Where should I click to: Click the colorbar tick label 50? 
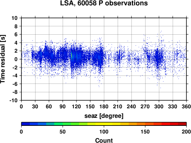click(x=63, y=132)
